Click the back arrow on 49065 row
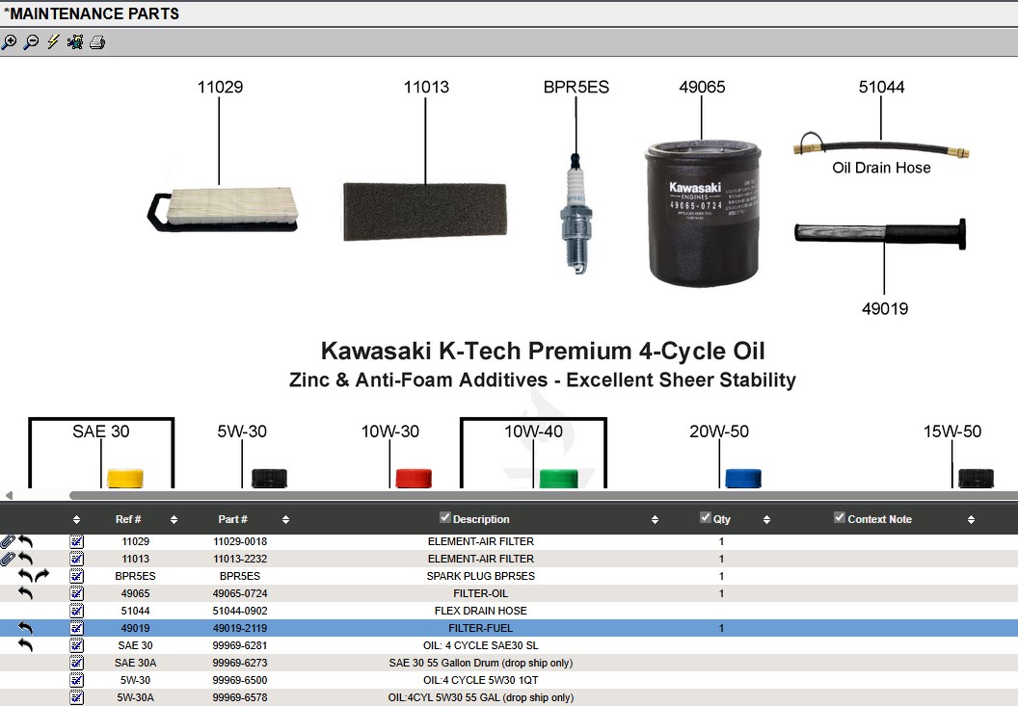The height and width of the screenshot is (706, 1018). click(26, 593)
